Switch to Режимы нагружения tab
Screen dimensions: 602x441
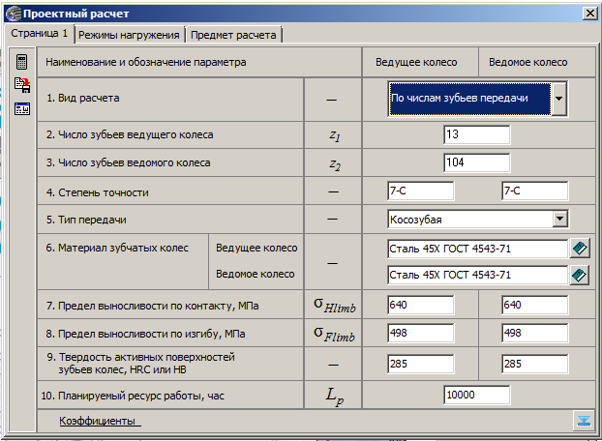tap(129, 35)
